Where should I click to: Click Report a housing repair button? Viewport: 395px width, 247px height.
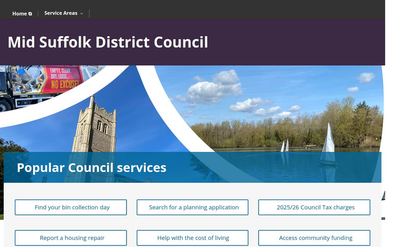[71, 238]
